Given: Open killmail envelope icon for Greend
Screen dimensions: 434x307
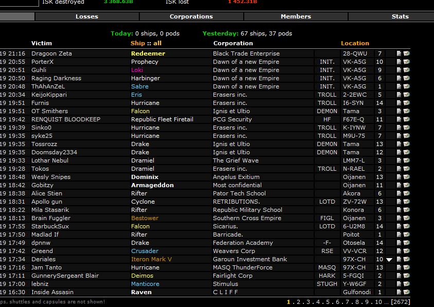Looking at the screenshot, I should [406, 251].
